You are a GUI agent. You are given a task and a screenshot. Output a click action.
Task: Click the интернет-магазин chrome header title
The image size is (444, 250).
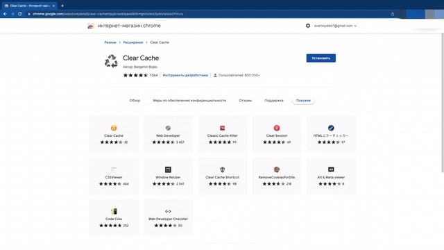(129, 26)
